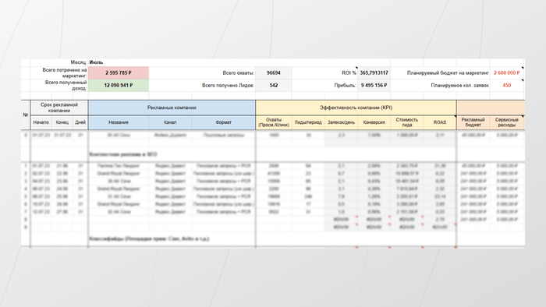
Task: Click the "Формат" column header
Action: 224,122
